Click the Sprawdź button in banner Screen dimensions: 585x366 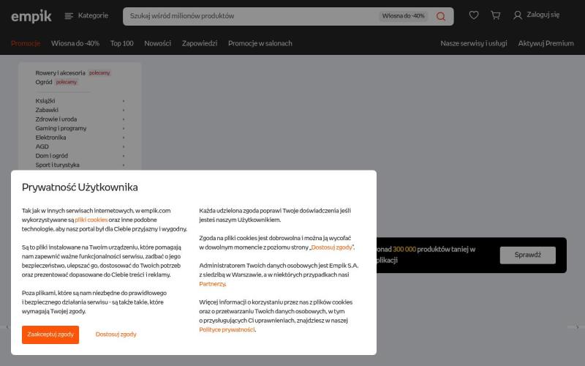coord(527,255)
